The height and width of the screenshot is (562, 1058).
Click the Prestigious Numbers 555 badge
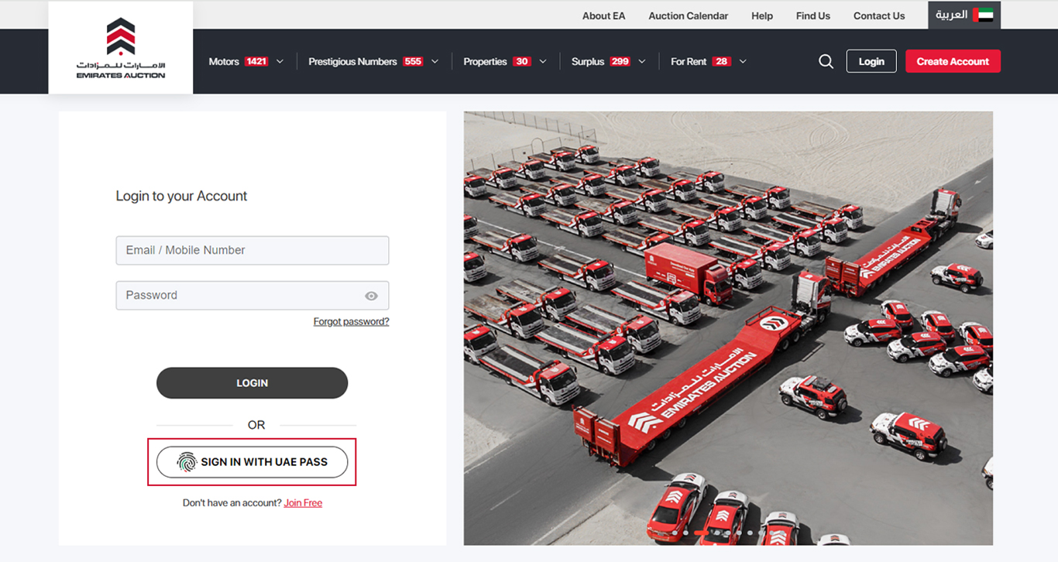[x=414, y=60]
